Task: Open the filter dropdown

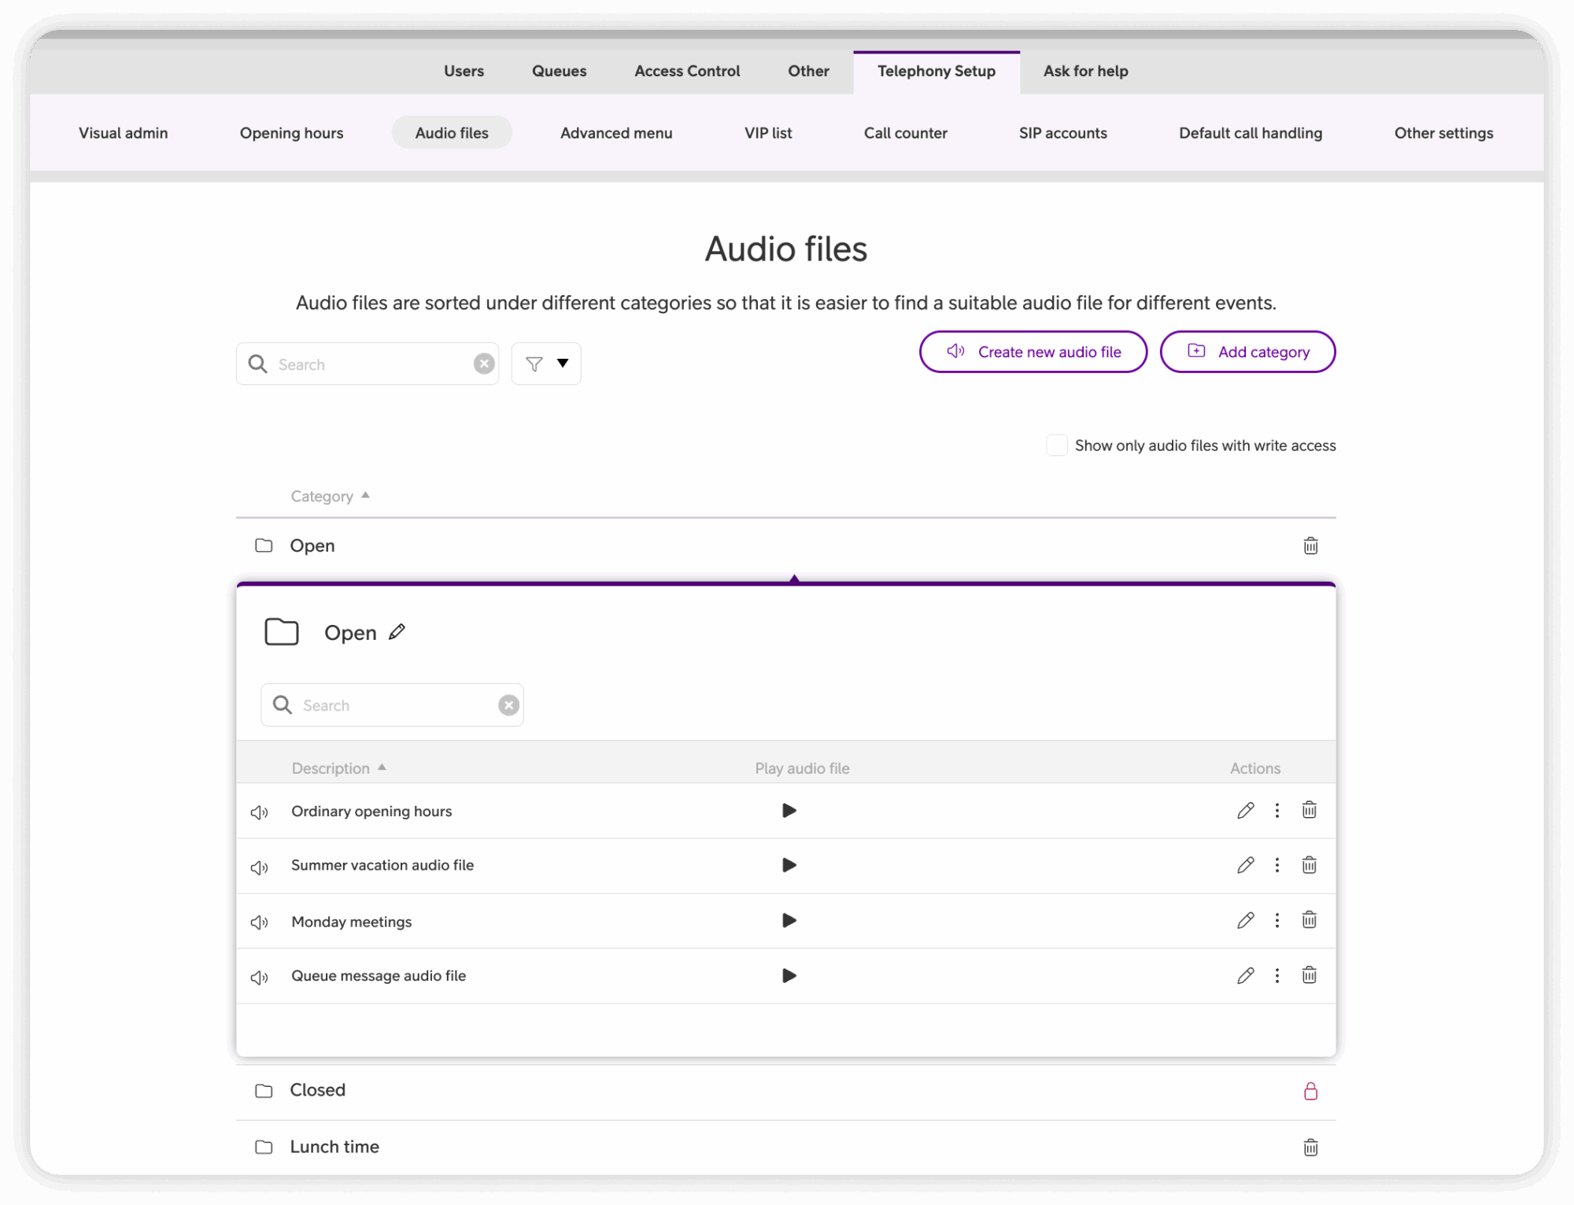Action: 546,364
